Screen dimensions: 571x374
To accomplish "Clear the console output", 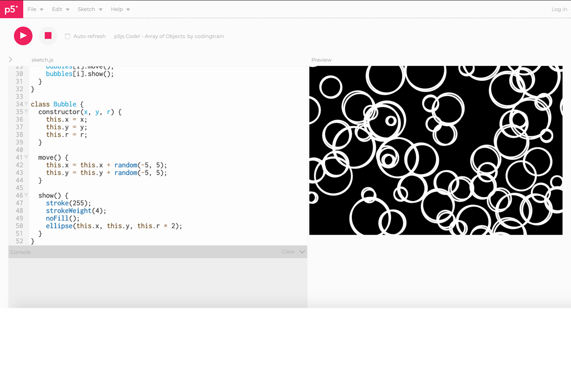I will [x=288, y=252].
